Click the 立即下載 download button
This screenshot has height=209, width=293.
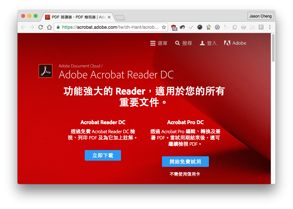(x=103, y=155)
